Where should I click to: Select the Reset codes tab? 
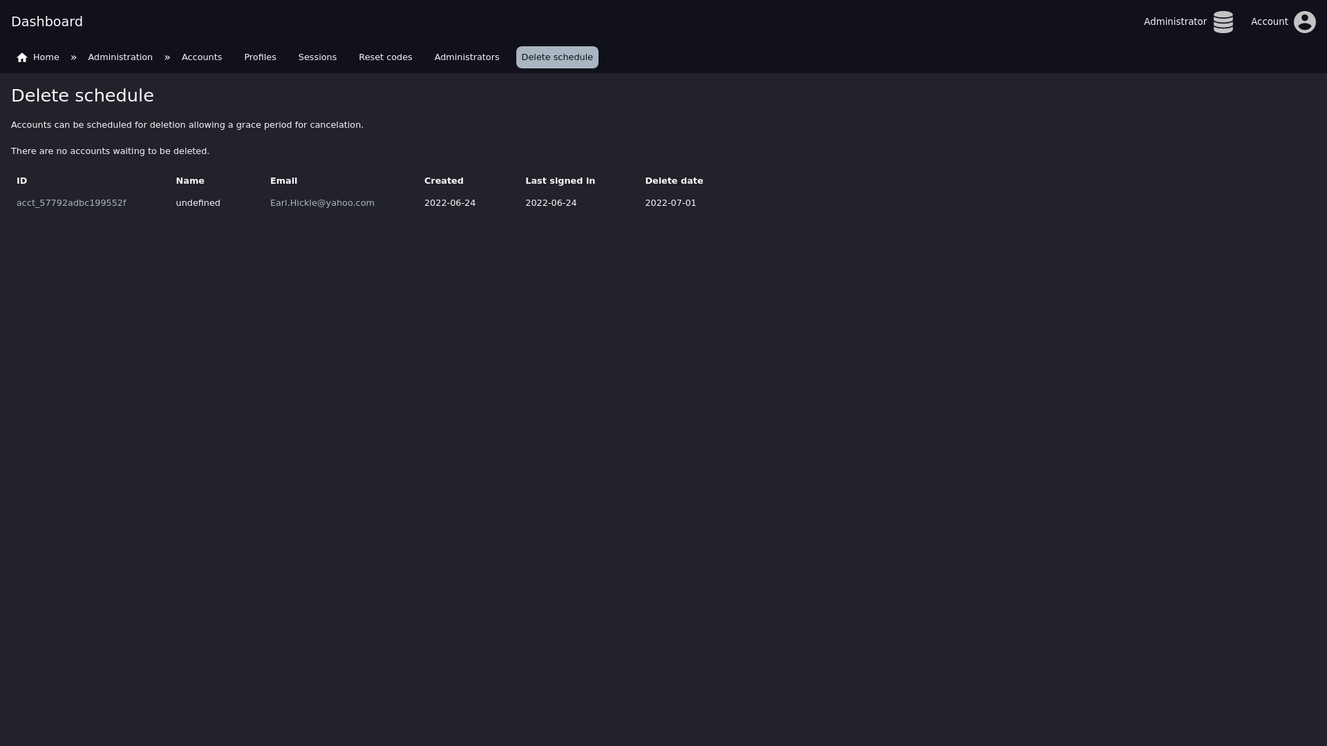[x=385, y=57]
